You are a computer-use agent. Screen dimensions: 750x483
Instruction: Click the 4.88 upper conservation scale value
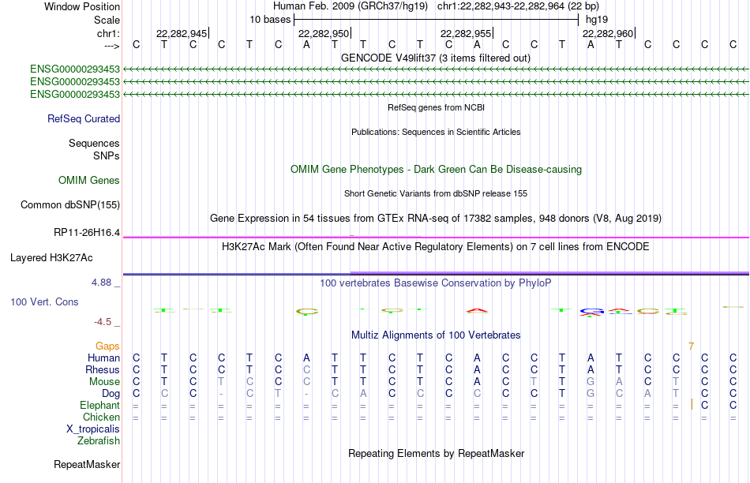tap(101, 283)
